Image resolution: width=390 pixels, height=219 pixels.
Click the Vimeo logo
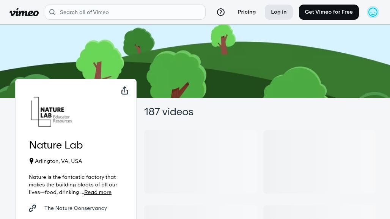click(x=24, y=12)
